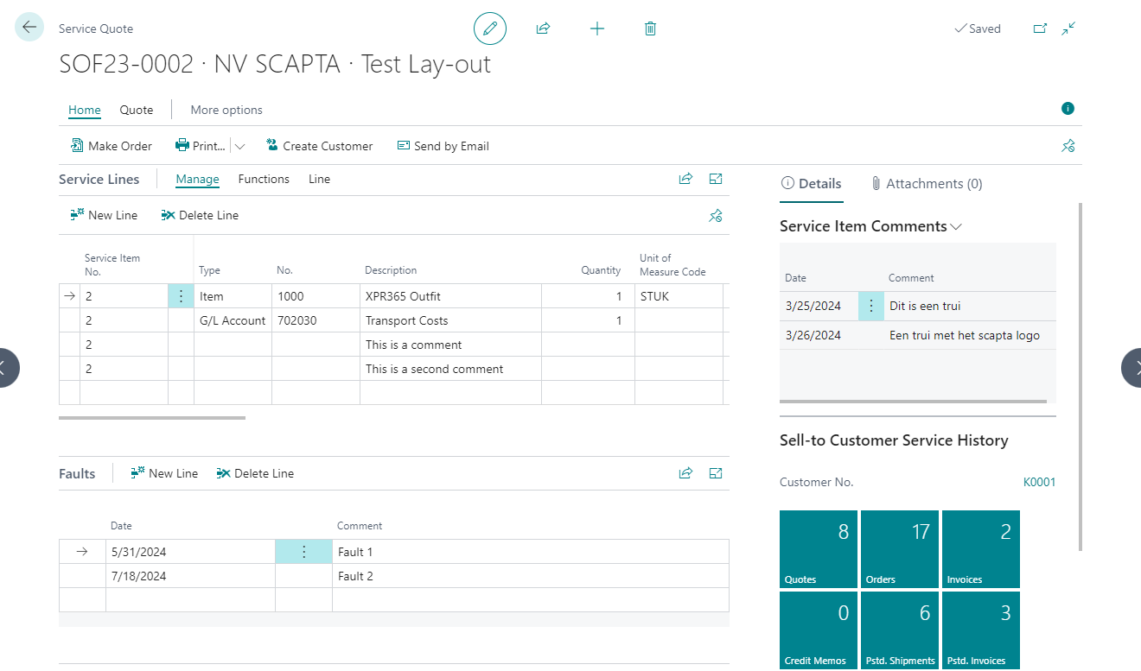This screenshot has height=671, width=1141.
Task: Expand the Service Lines part icon
Action: [716, 179]
